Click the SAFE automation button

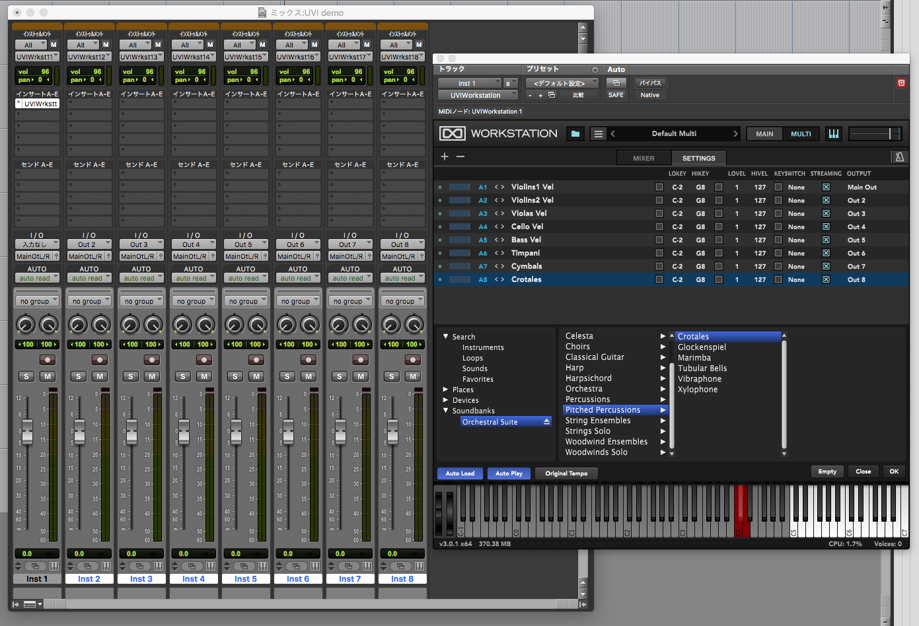point(616,95)
